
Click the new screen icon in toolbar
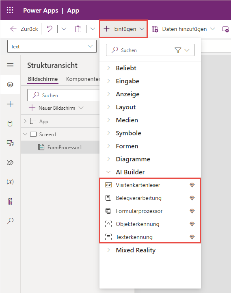pos(225,29)
